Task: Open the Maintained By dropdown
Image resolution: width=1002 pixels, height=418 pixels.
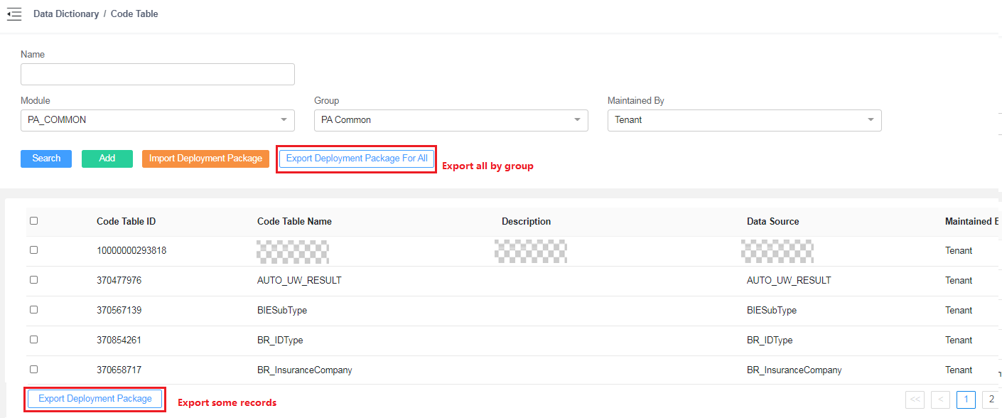Action: click(744, 120)
